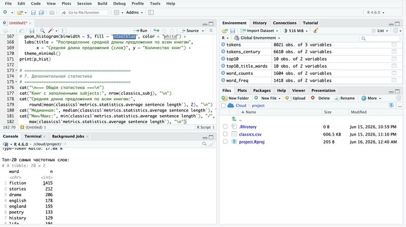Click the Go to file/function field
Image resolution: width=406 pixels, height=227 pixels.
(x=84, y=12)
